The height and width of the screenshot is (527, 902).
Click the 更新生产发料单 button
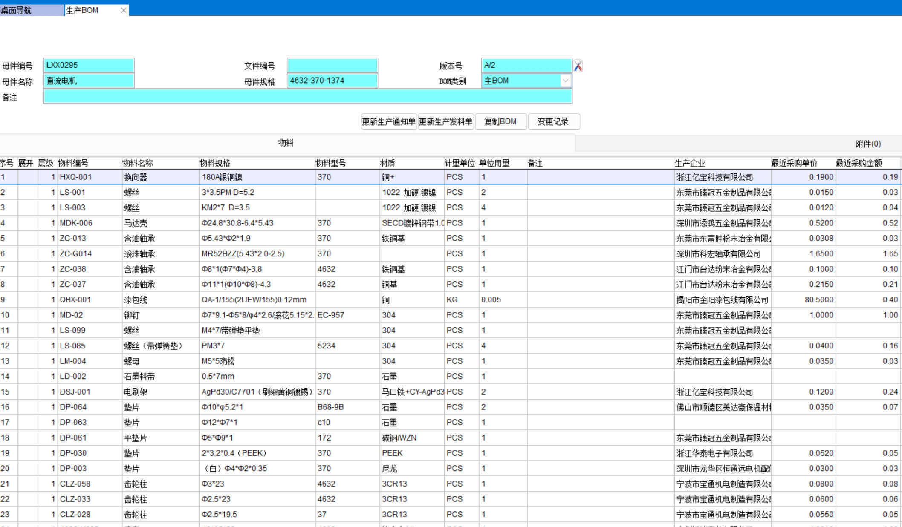point(445,122)
